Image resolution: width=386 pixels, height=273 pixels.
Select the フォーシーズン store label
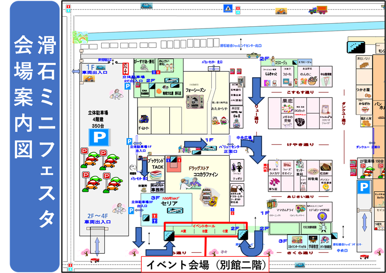point(196,90)
